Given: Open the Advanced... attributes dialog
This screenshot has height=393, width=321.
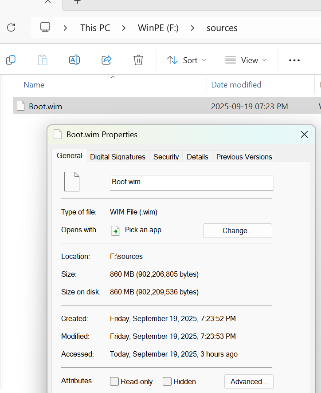Looking at the screenshot, I should (248, 381).
